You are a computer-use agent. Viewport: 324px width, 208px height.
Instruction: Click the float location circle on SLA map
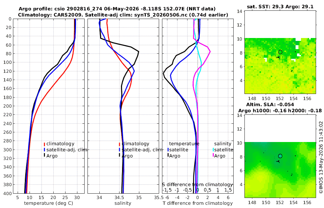coord(280,156)
